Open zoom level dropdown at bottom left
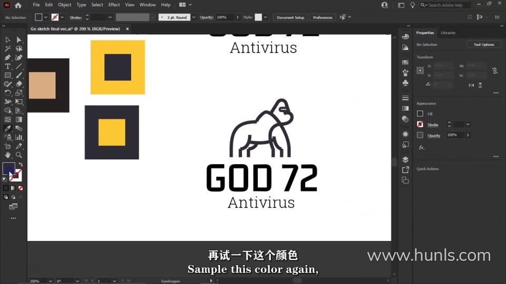This screenshot has height=284, width=506. 51,281
